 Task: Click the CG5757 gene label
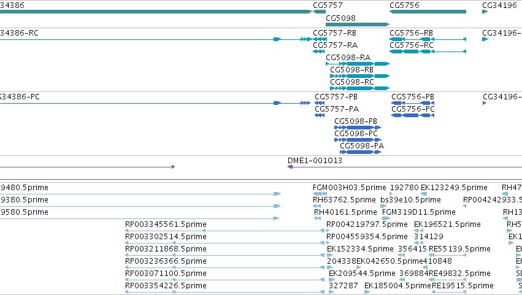pyautogui.click(x=328, y=6)
